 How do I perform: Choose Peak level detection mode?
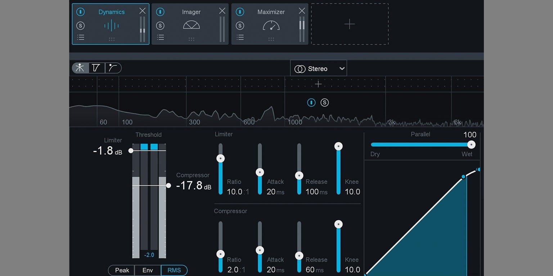(122, 270)
